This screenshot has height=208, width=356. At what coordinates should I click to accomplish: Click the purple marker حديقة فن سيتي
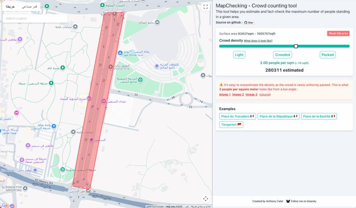[22, 160]
